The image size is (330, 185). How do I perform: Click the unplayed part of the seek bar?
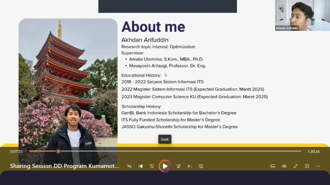click(180, 151)
